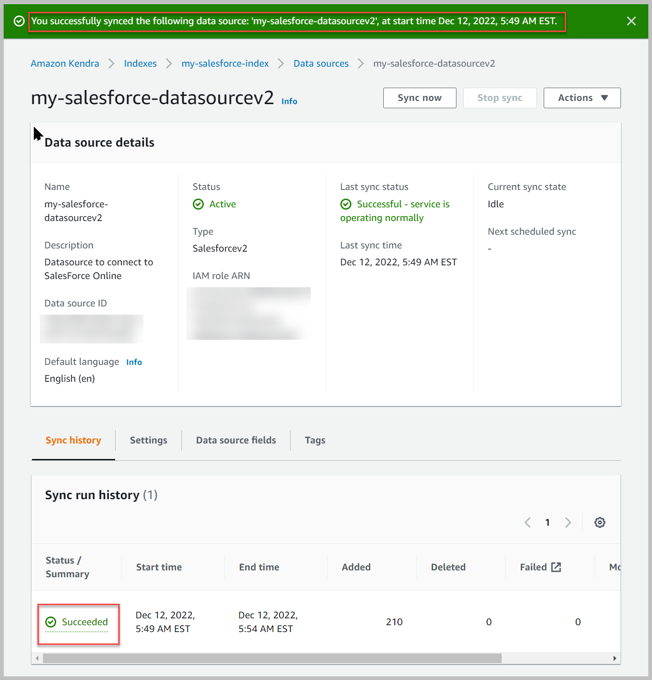Viewport: 652px width, 680px height.
Task: Click the Info link beside the page title
Action: click(289, 101)
